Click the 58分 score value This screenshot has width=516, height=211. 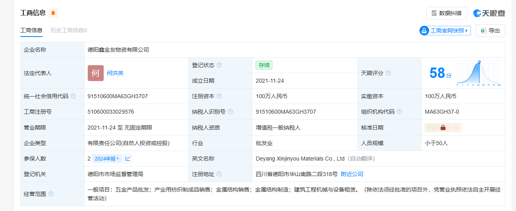441,73
